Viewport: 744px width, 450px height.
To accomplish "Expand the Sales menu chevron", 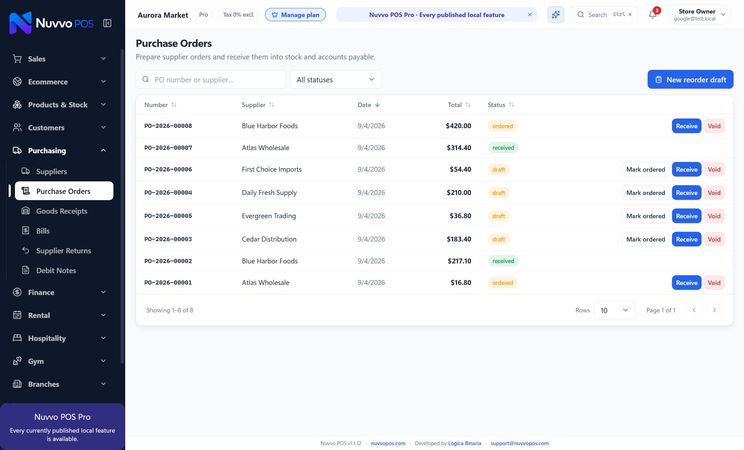I will click(103, 59).
